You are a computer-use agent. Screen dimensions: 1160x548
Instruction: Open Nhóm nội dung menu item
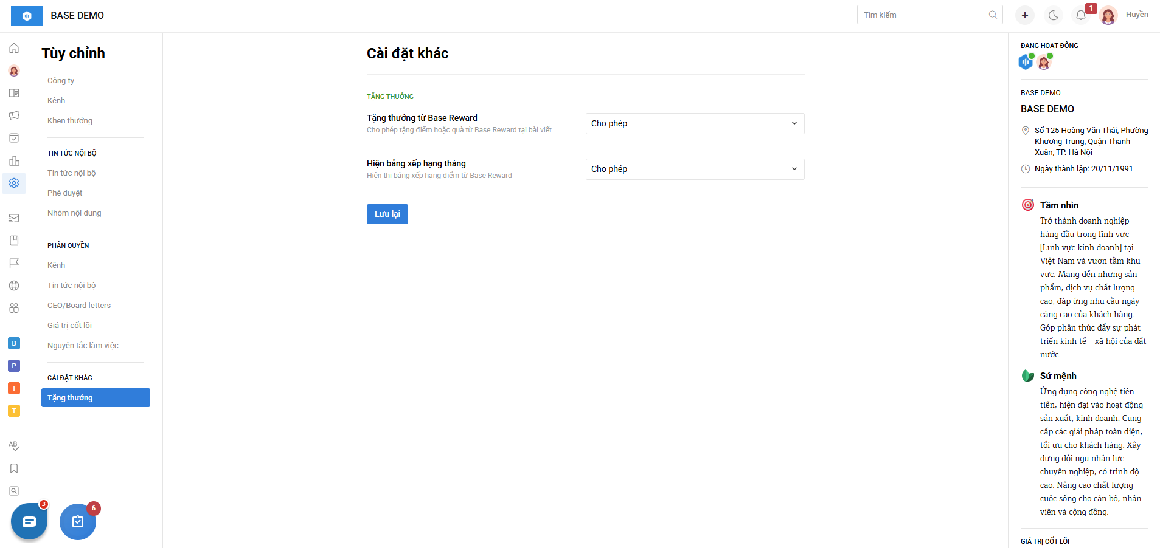coord(74,213)
